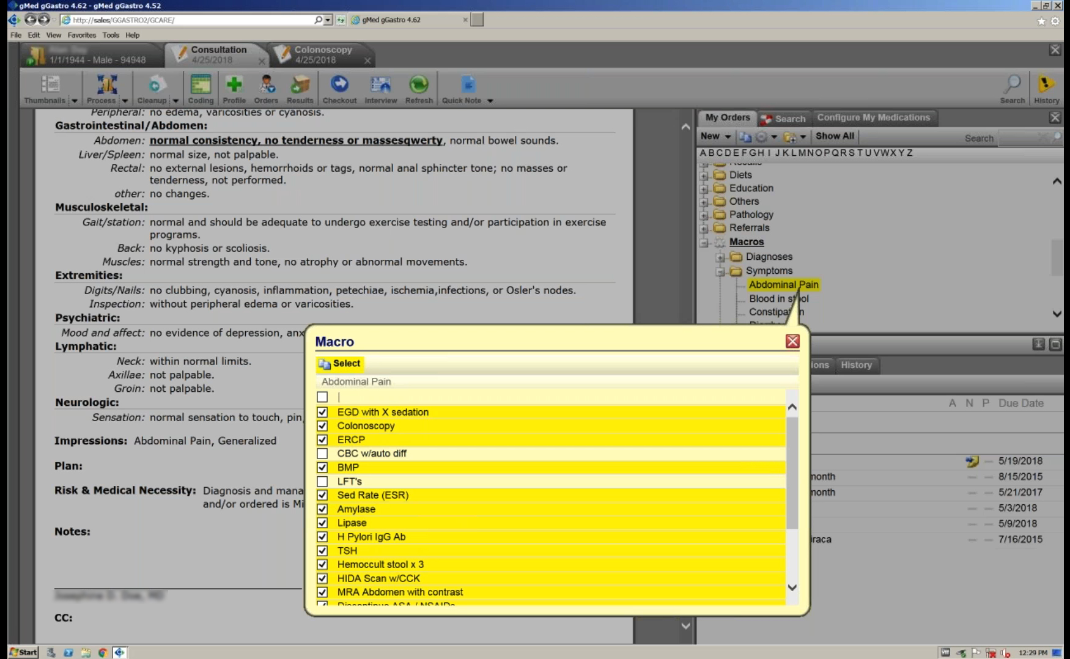Viewport: 1070px width, 659px height.
Task: Click the consultation note scroll up arrow
Action: 685,127
